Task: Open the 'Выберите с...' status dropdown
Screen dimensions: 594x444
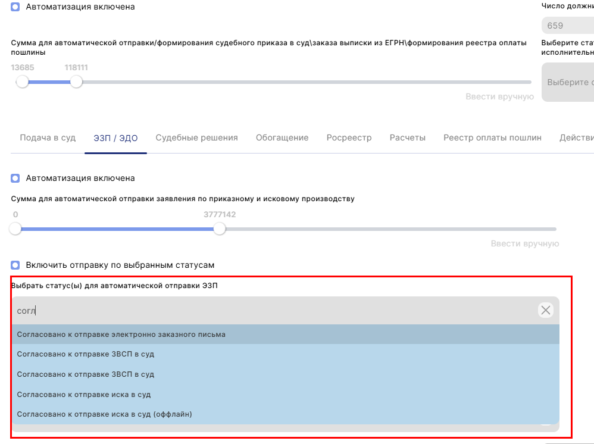Action: point(570,82)
